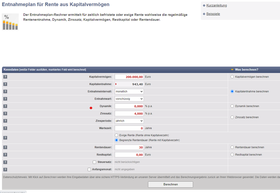
Task: Tick the Anfangsmonat checkbox
Action: click(x=89, y=169)
